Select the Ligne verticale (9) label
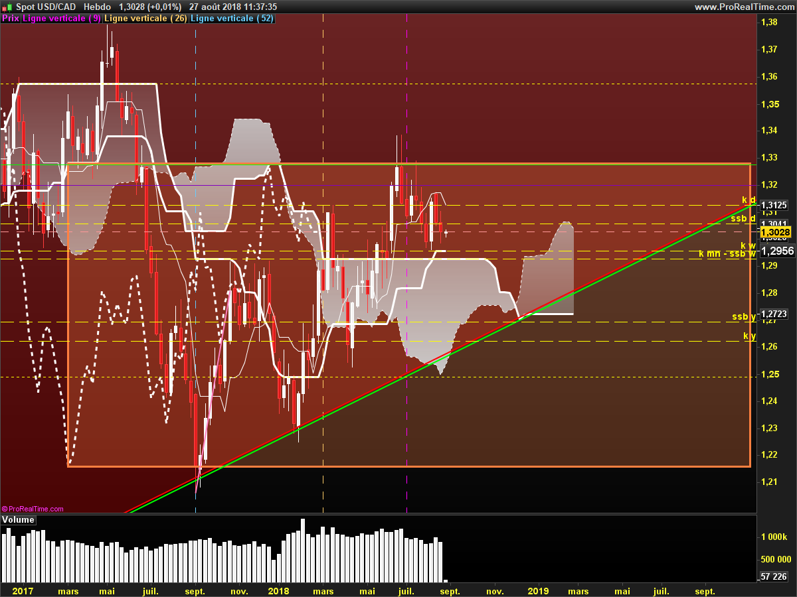 coord(62,19)
